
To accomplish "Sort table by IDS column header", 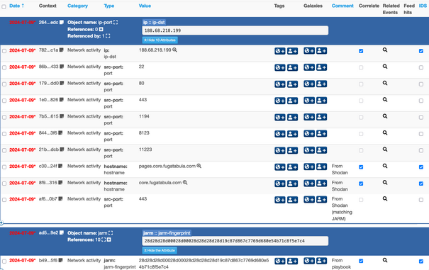I will [423, 6].
